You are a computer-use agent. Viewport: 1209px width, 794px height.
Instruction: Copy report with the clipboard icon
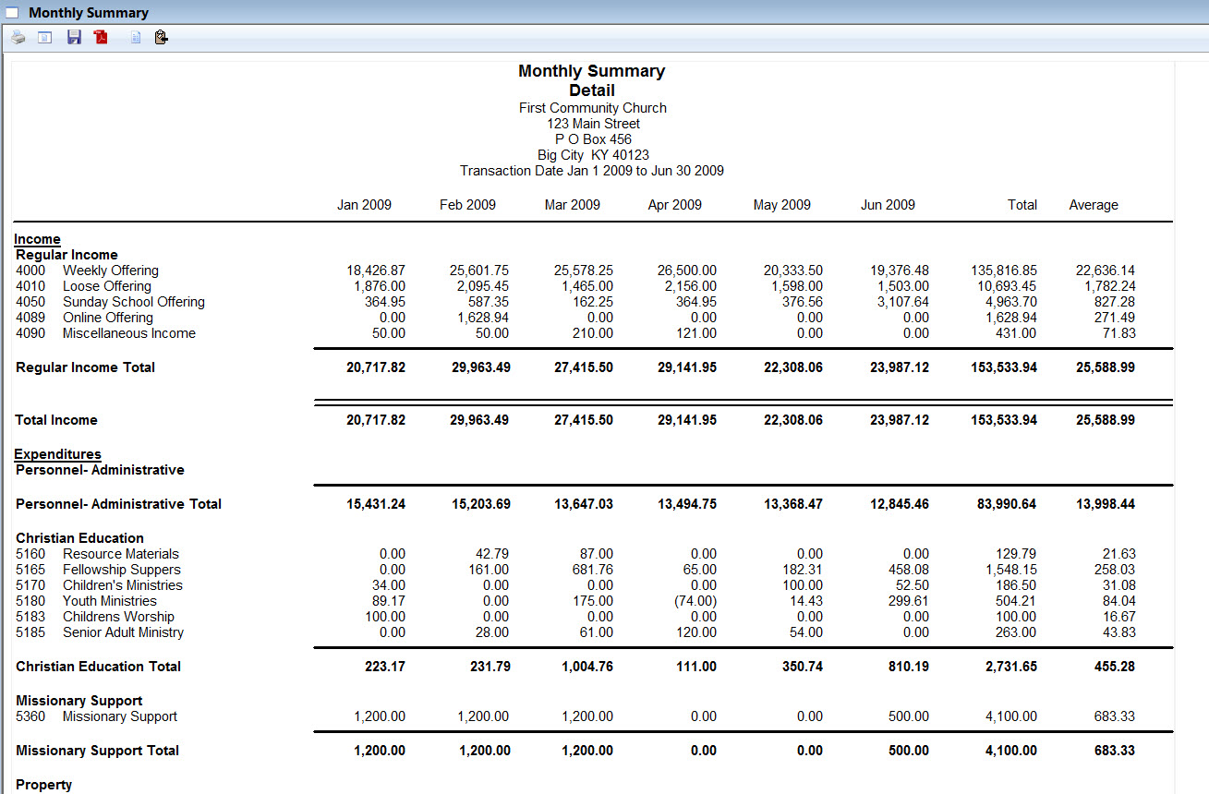(161, 38)
